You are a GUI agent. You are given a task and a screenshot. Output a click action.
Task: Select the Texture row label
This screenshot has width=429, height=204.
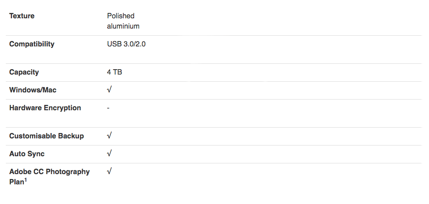(22, 16)
